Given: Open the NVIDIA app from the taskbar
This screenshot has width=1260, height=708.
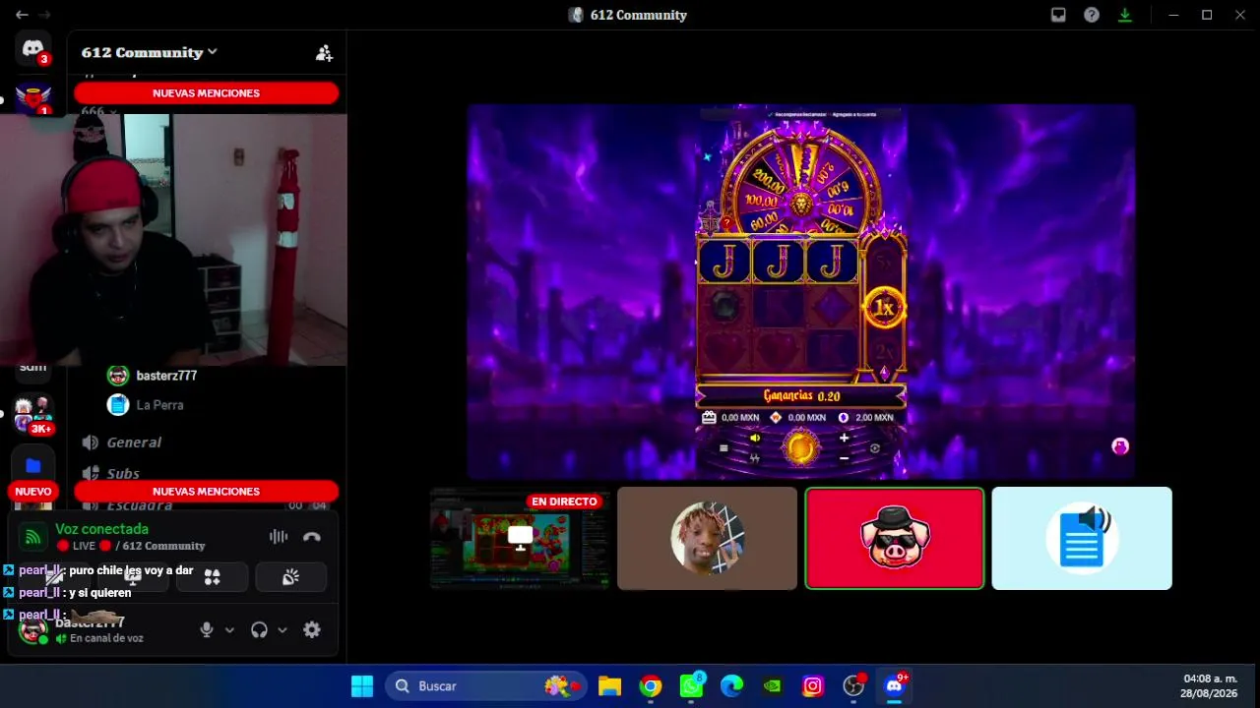Looking at the screenshot, I should tap(772, 686).
